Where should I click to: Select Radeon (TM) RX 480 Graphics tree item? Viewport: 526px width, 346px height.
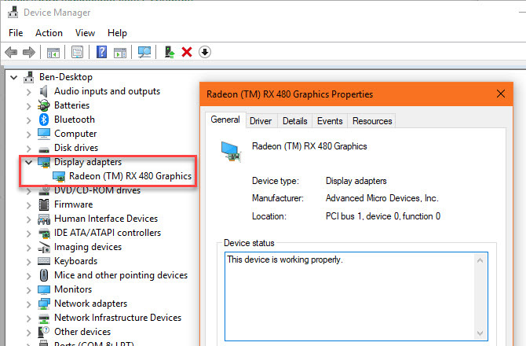[x=130, y=176]
